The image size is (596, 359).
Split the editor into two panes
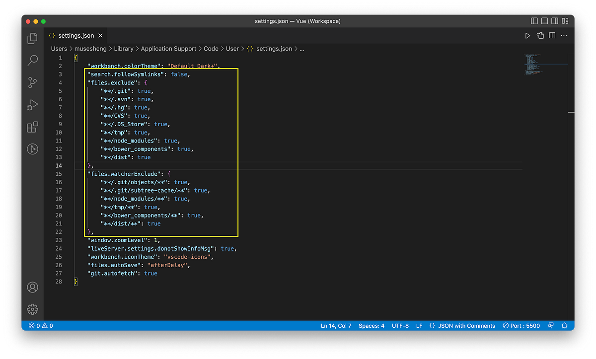pyautogui.click(x=552, y=35)
